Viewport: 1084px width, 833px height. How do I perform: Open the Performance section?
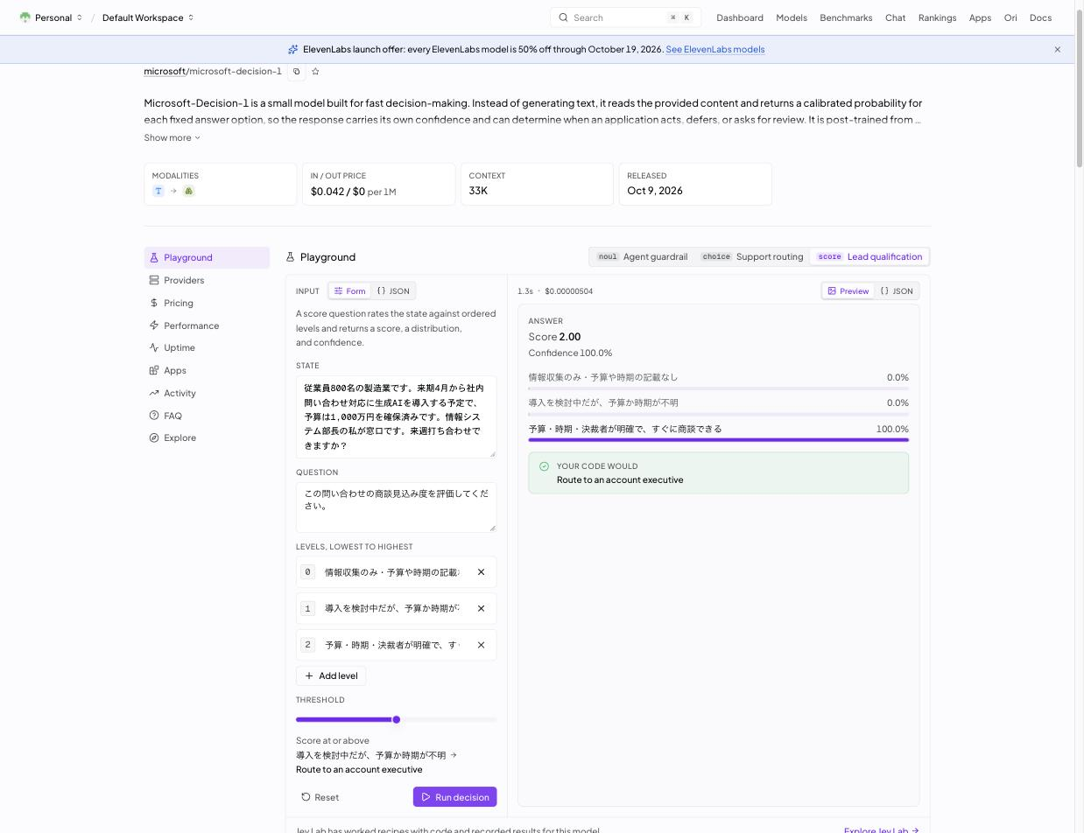click(x=207, y=325)
